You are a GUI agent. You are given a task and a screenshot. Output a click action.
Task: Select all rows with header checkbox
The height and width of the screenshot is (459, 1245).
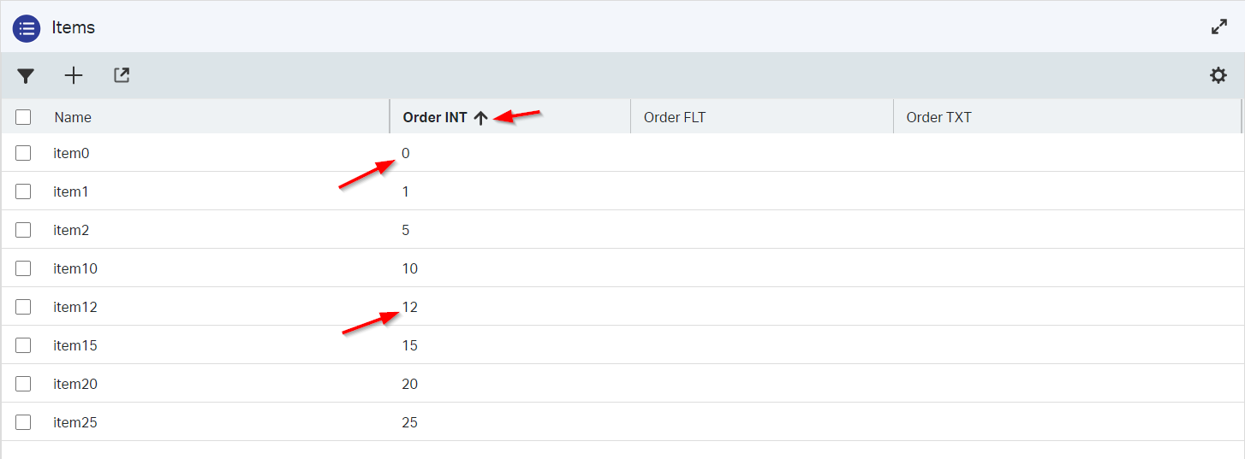pyautogui.click(x=23, y=117)
